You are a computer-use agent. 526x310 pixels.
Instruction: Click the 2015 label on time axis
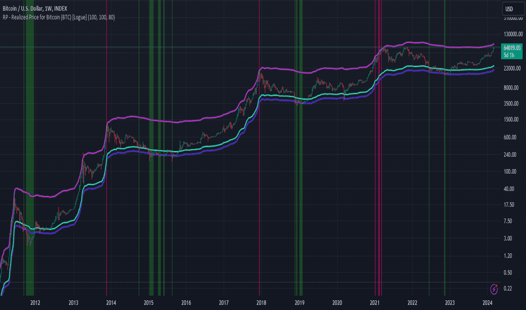click(x=148, y=303)
